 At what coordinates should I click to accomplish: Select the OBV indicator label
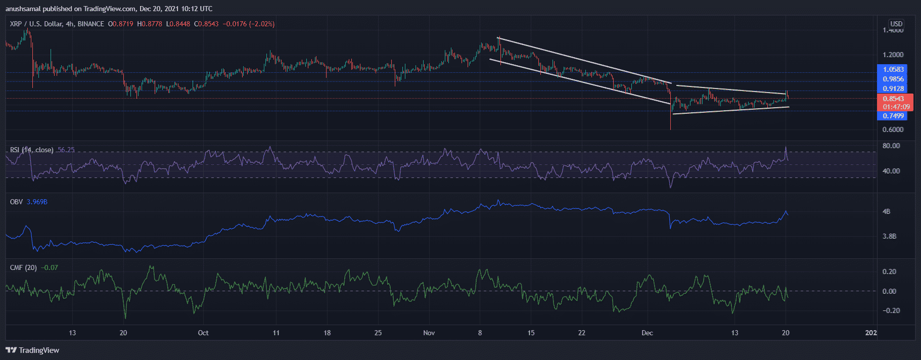pos(16,202)
